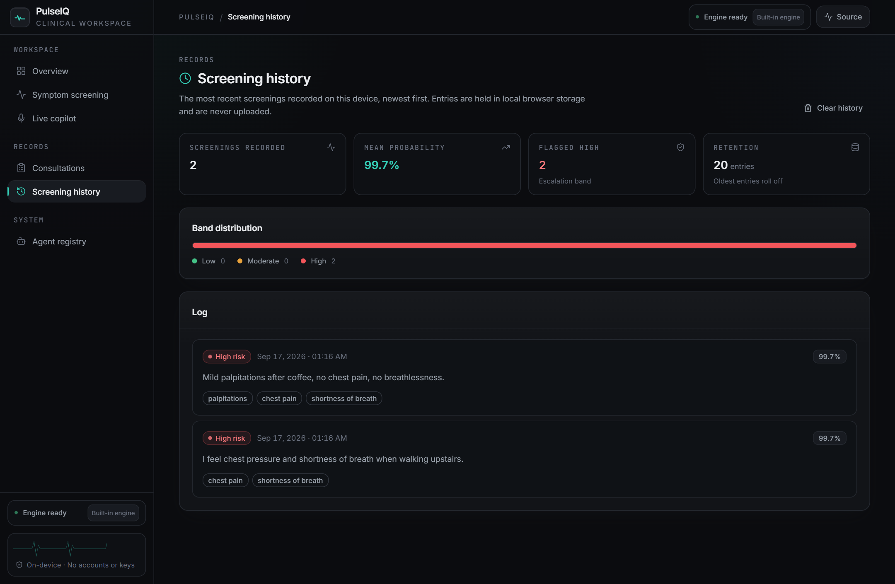Click the shortness of breath tag in first entry
The height and width of the screenshot is (584, 895).
tap(344, 398)
